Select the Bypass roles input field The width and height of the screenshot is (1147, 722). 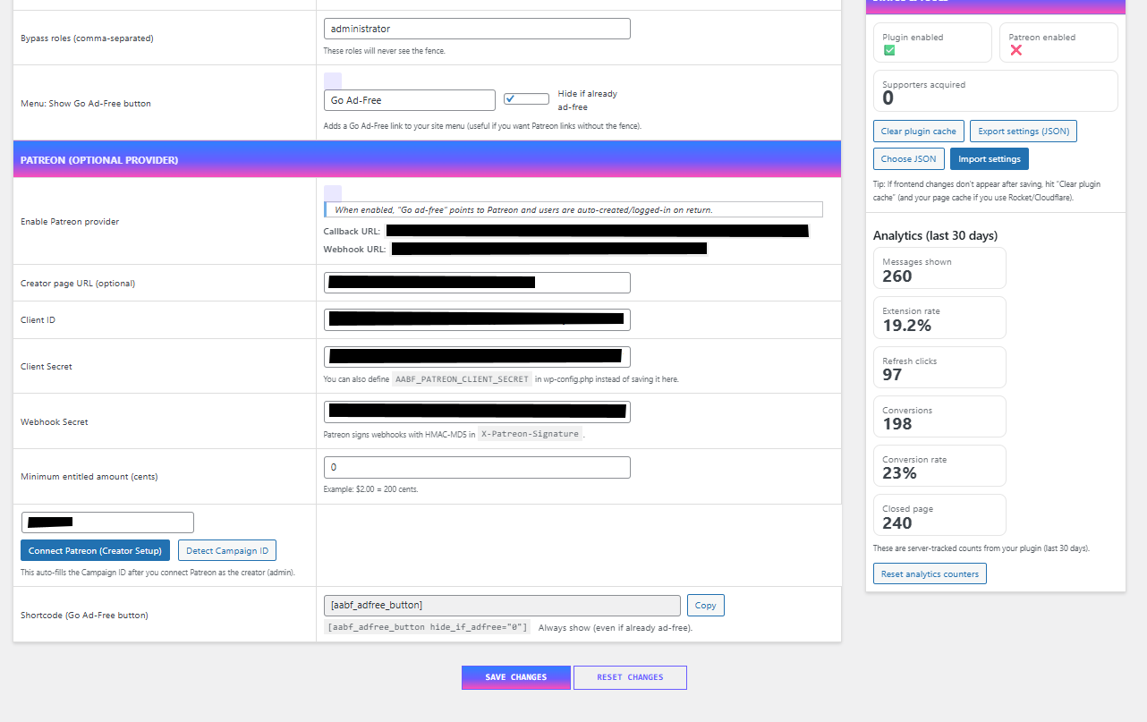point(476,28)
